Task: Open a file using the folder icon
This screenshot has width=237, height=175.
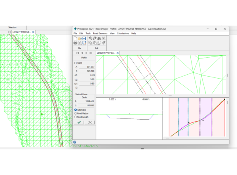Action: pyautogui.click(x=80, y=39)
